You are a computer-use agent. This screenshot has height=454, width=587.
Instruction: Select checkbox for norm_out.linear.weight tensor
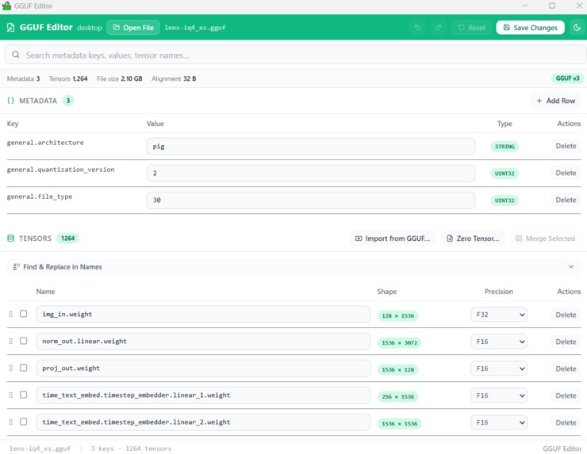click(x=24, y=341)
